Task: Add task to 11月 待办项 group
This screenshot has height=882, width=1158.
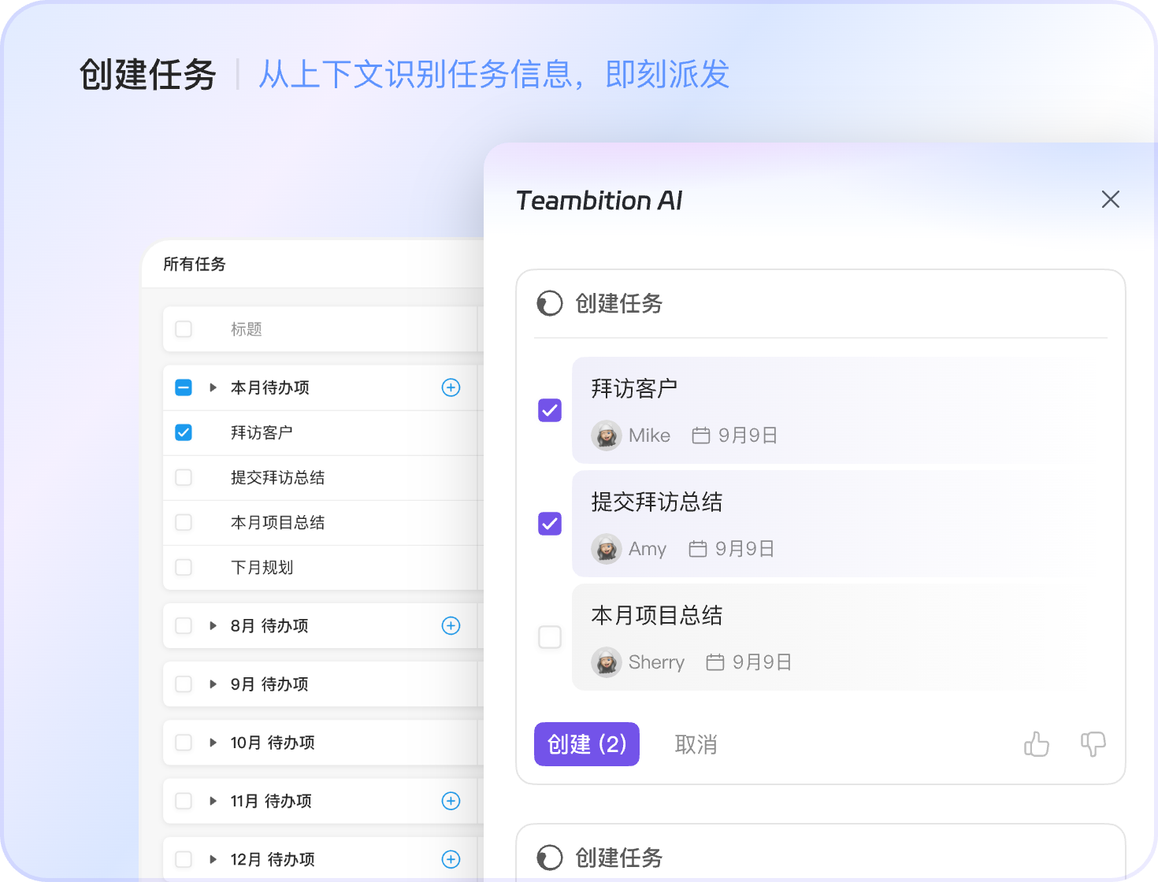Action: 451,801
